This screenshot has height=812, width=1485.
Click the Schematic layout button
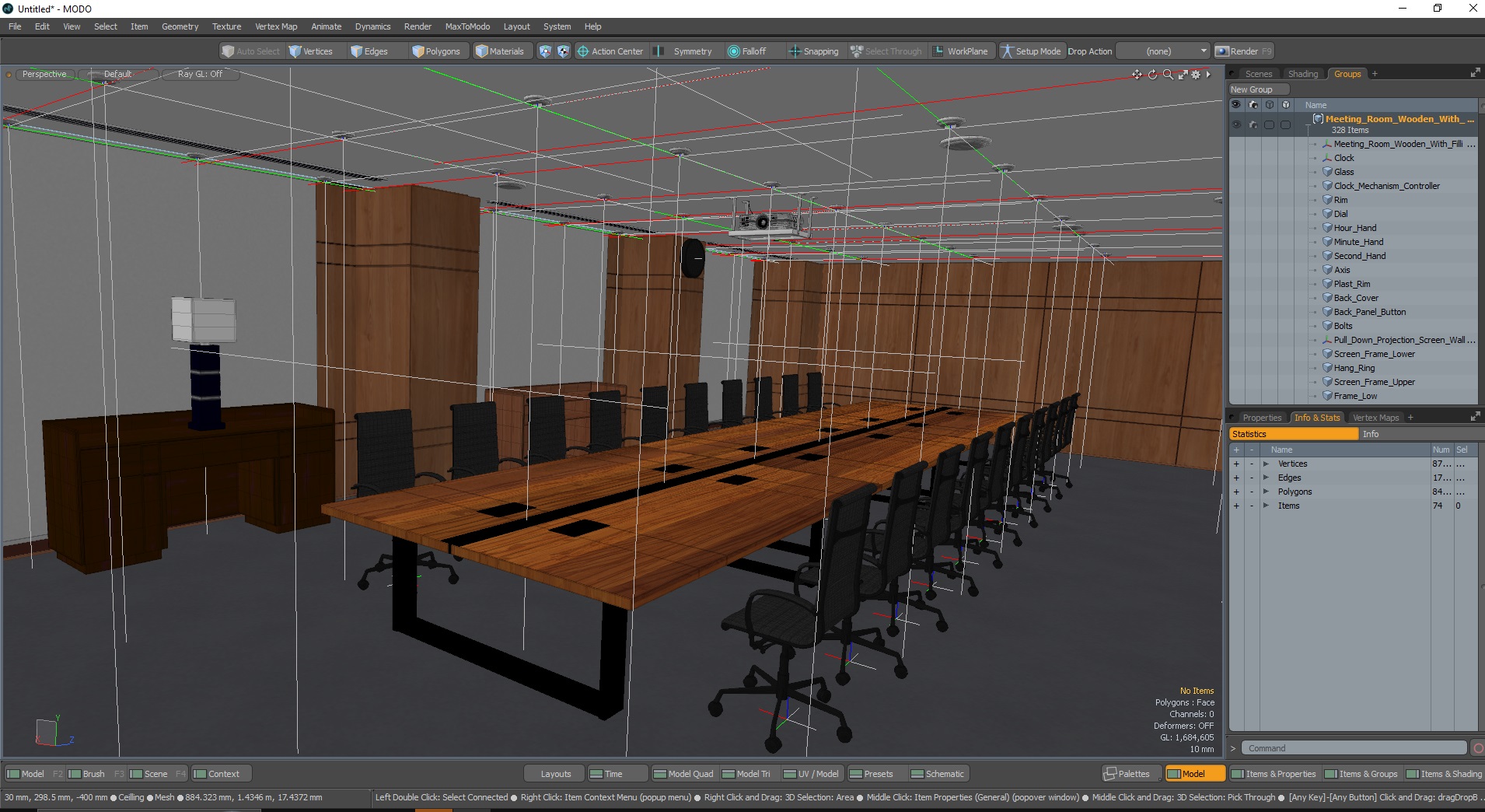(938, 774)
